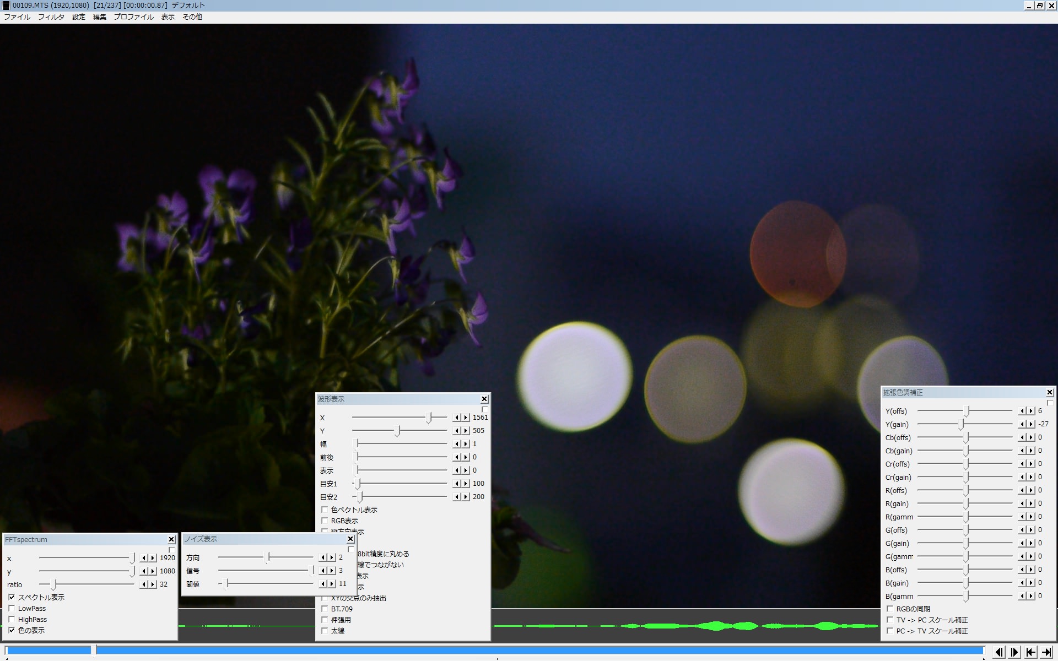The image size is (1058, 661).
Task: Uncheck スペクトル表示 option
Action: (x=12, y=598)
